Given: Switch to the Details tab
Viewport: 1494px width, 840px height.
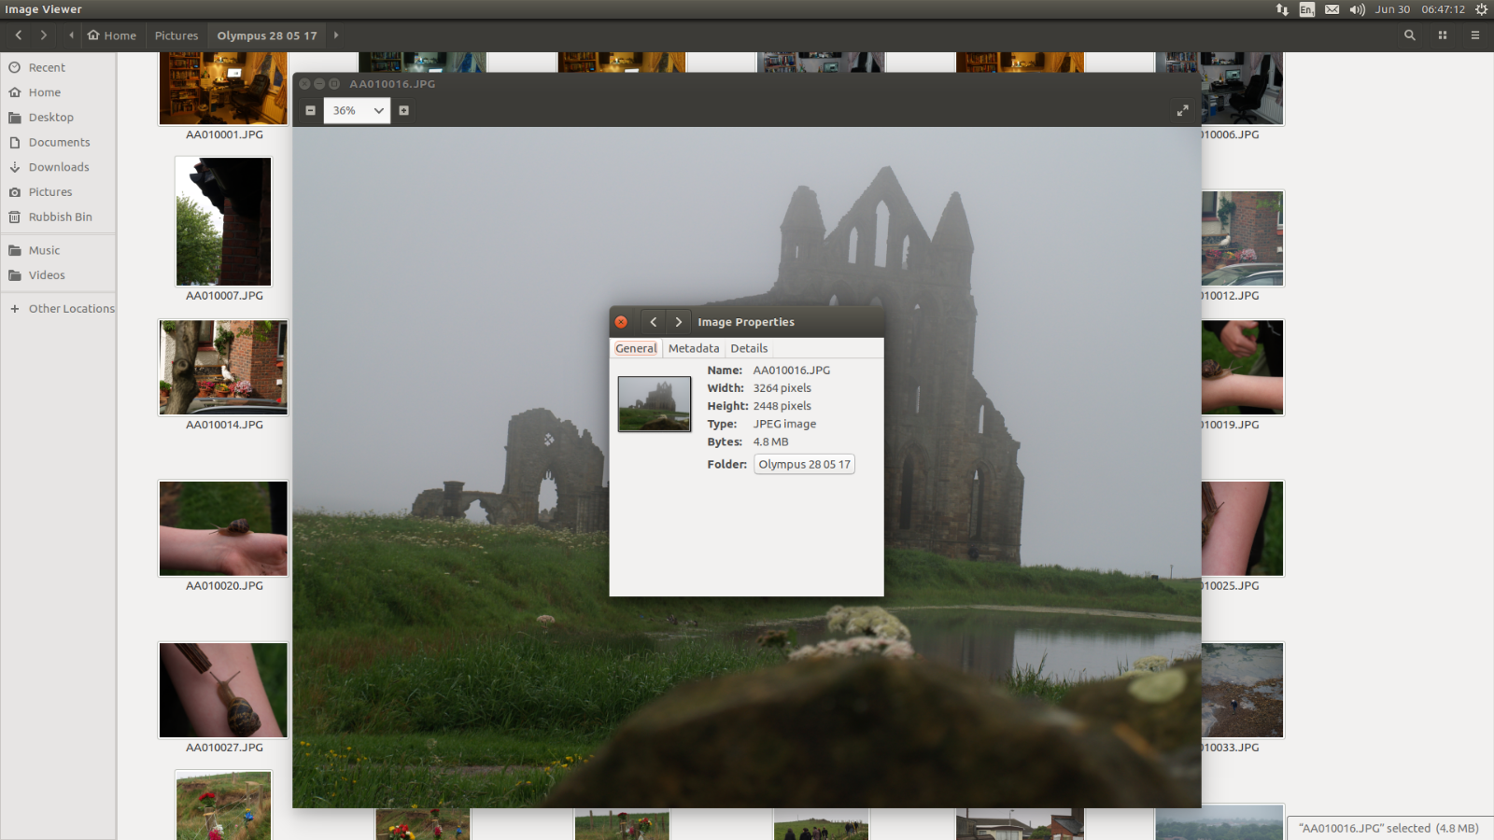Looking at the screenshot, I should [x=749, y=348].
